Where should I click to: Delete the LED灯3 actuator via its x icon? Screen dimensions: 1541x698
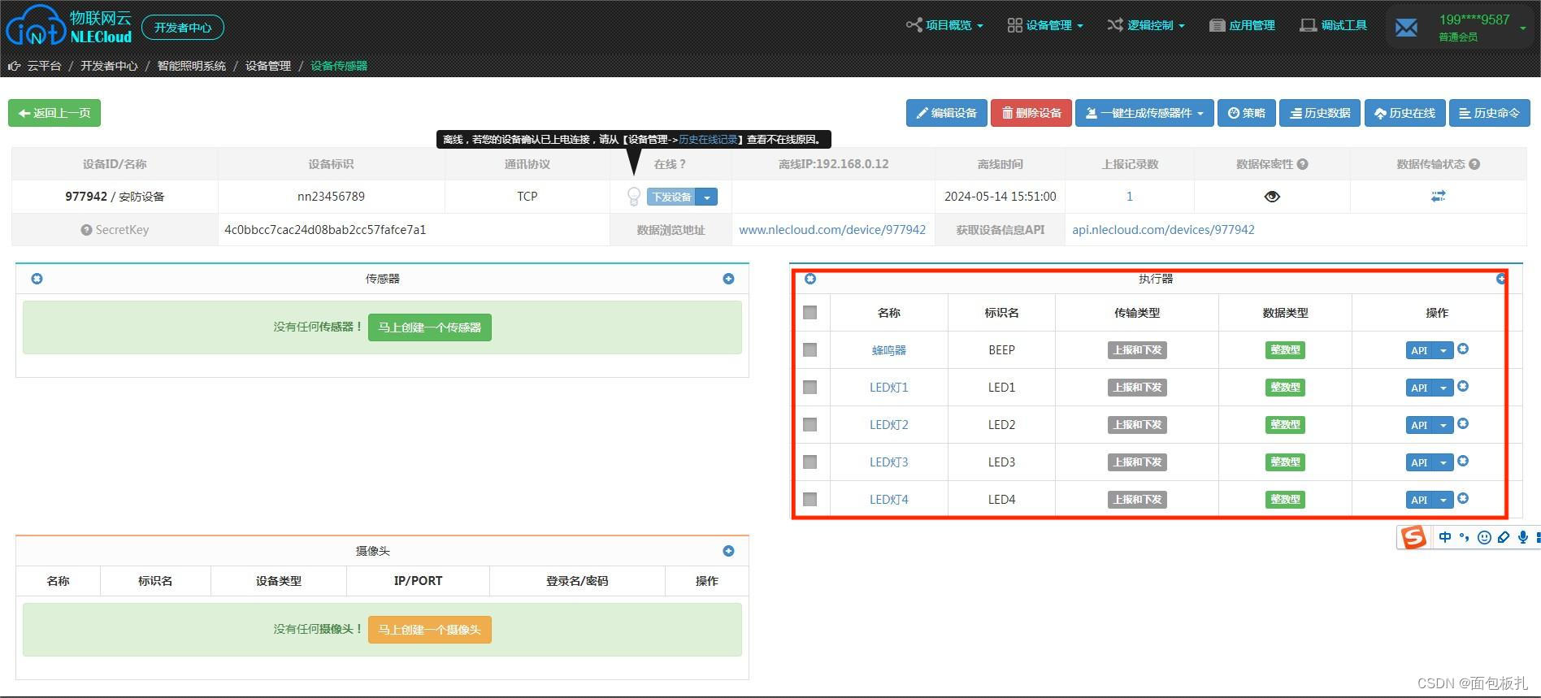[1463, 461]
